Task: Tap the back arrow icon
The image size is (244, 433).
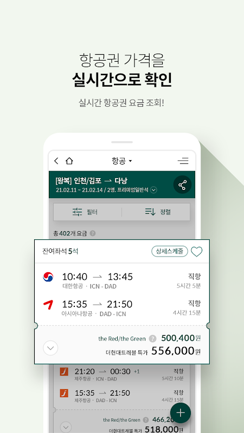Action: tap(56, 161)
